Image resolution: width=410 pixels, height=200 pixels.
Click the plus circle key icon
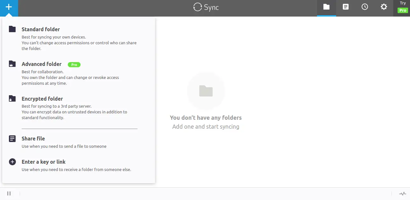point(12,162)
